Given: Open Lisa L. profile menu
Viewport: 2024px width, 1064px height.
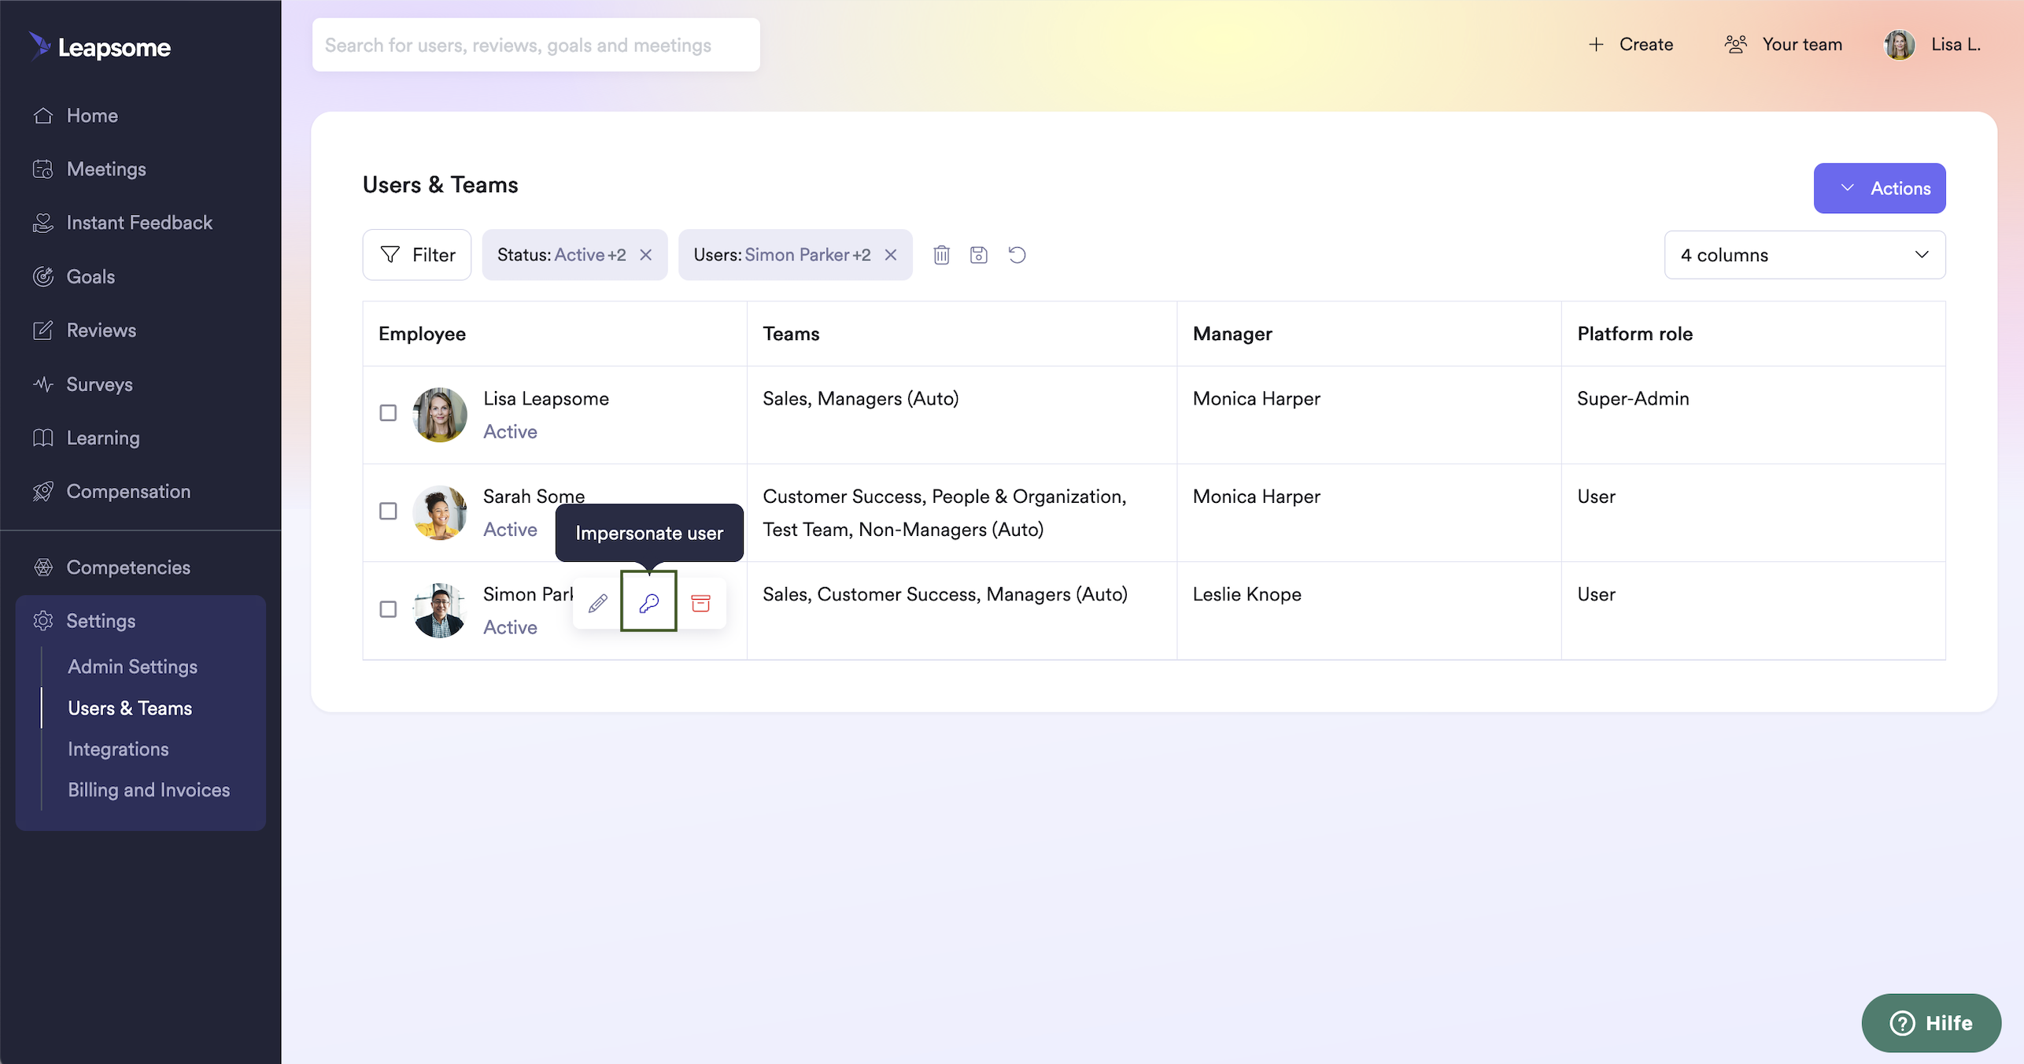Looking at the screenshot, I should [1933, 45].
